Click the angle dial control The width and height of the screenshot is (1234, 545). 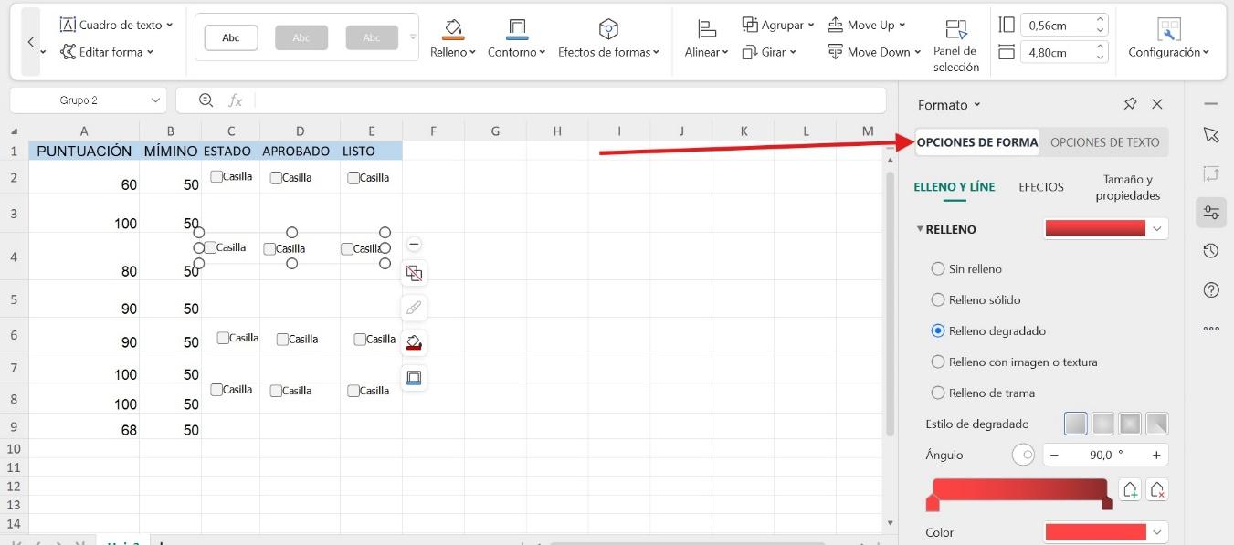(x=1023, y=455)
